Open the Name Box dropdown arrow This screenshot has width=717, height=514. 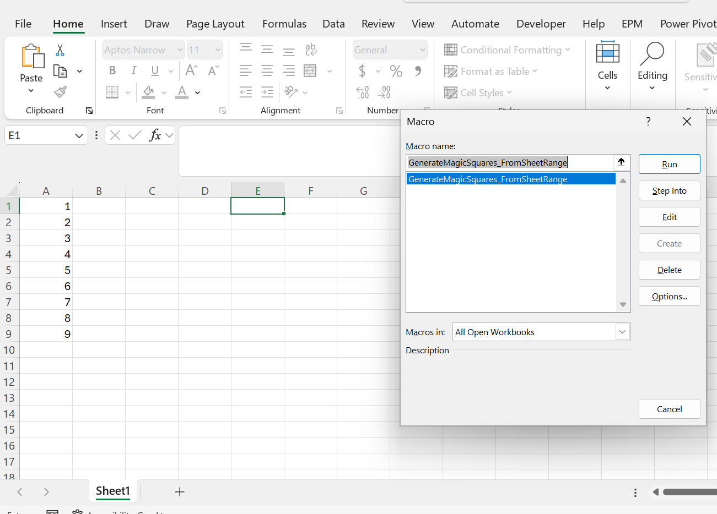[79, 135]
